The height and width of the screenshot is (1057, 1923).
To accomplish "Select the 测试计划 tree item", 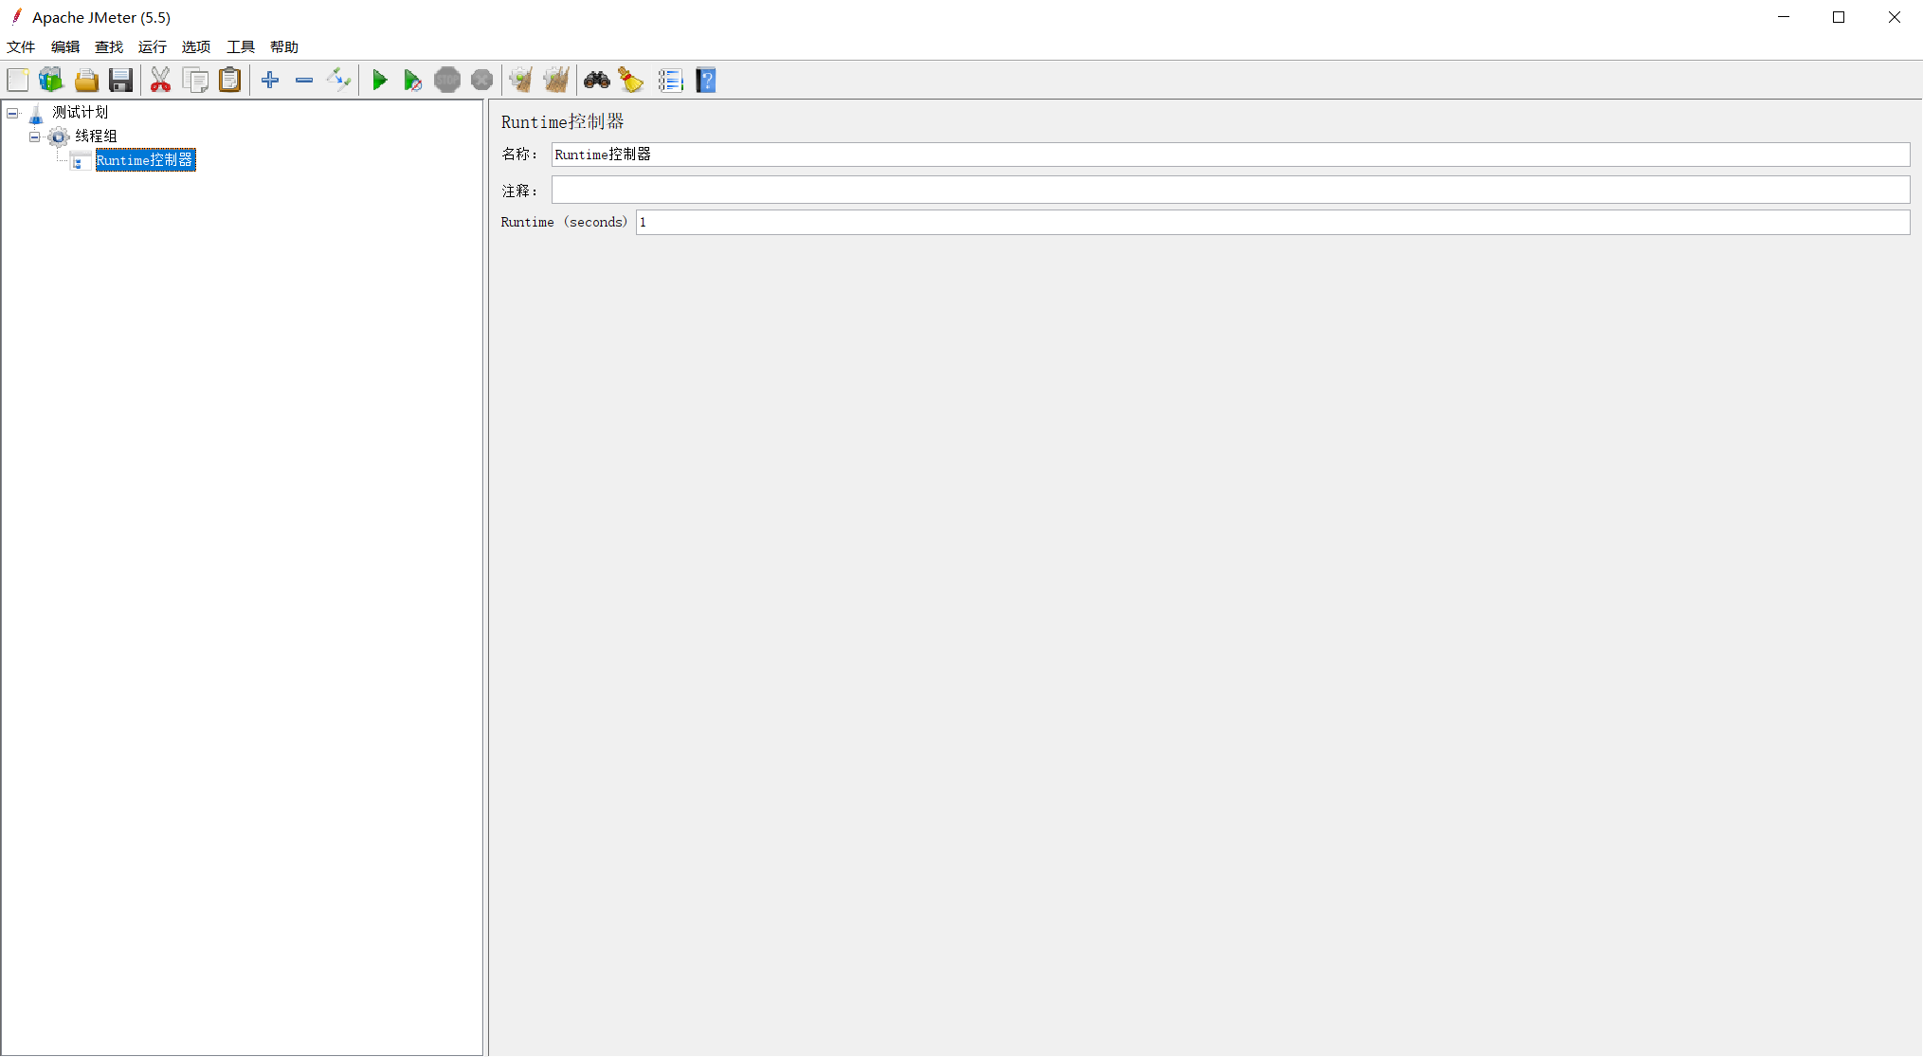I will click(x=81, y=113).
